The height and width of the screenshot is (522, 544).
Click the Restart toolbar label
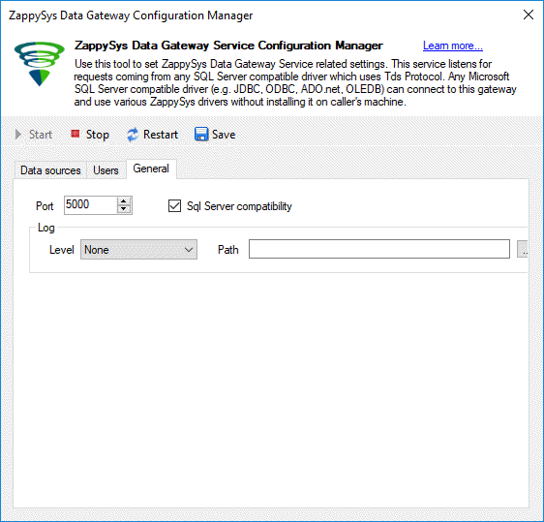(x=161, y=135)
